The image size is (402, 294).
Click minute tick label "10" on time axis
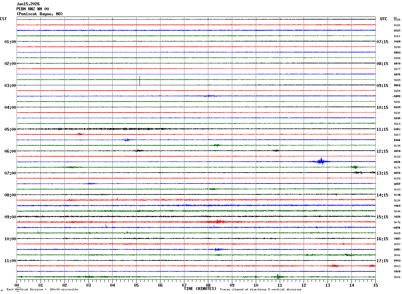click(x=256, y=285)
